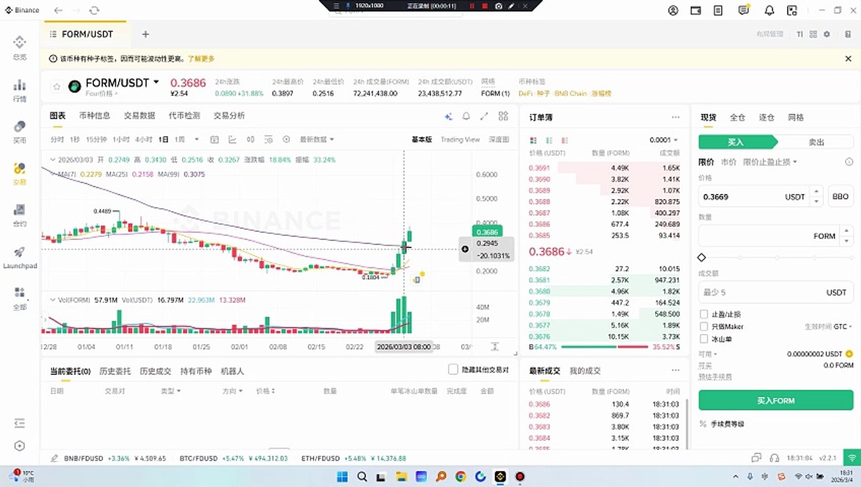The height and width of the screenshot is (487, 861).
Task: Switch to 我的成交 my trades tab
Action: pyautogui.click(x=585, y=371)
